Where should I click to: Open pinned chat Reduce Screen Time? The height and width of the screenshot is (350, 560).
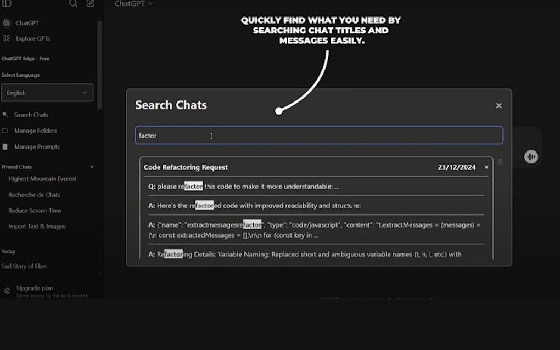click(x=35, y=211)
